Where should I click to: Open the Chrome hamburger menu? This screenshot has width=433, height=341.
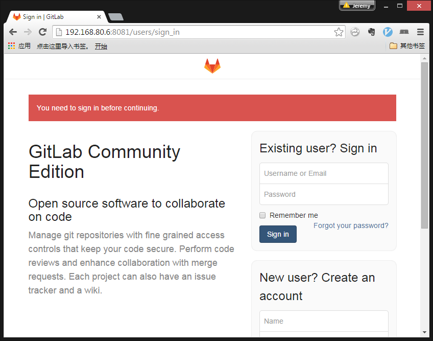tap(420, 32)
